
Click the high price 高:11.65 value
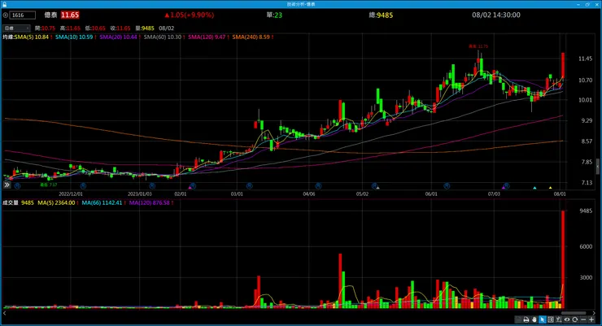coord(70,28)
